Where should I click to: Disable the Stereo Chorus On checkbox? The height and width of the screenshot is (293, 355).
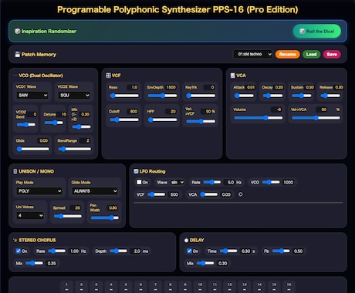[x=19, y=251]
